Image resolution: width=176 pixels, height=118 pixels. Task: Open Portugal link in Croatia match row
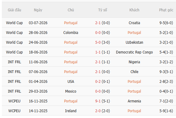tap(71, 23)
